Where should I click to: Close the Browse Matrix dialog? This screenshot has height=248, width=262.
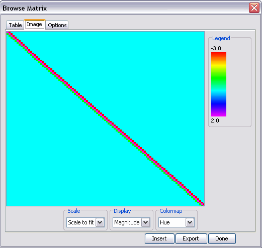pyautogui.click(x=254, y=8)
